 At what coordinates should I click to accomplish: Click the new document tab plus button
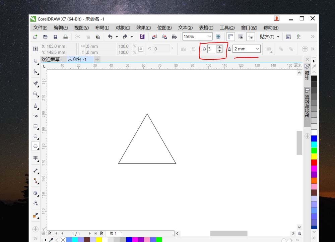96,59
